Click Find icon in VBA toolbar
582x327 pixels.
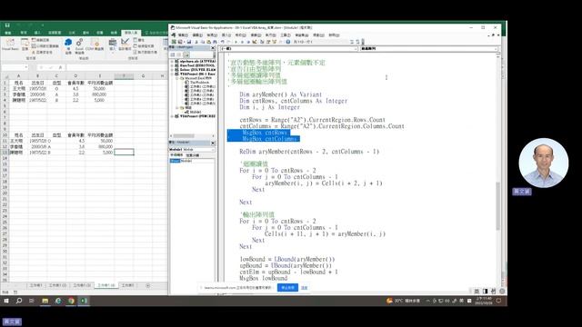(215, 42)
